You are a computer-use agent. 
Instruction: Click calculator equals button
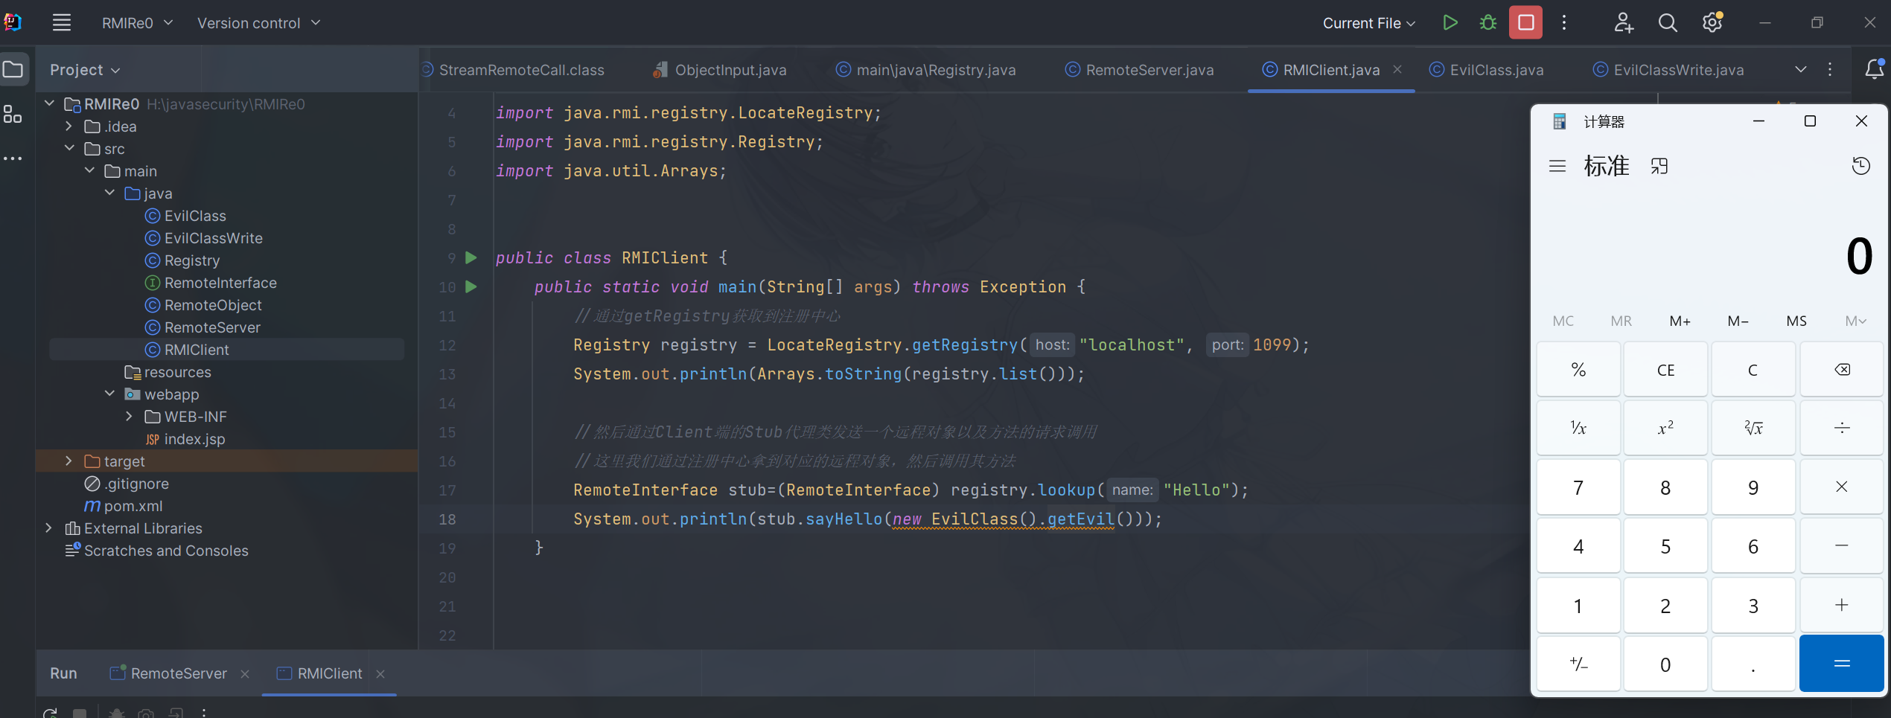click(1842, 664)
